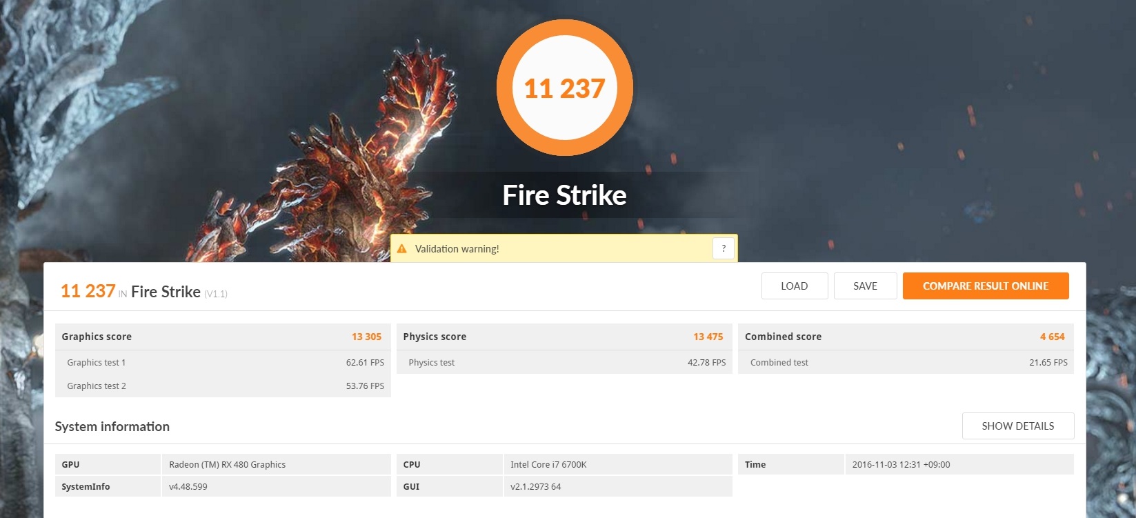Click the v4.48.599 version value
Screen dimensions: 1136x518
tap(188, 487)
